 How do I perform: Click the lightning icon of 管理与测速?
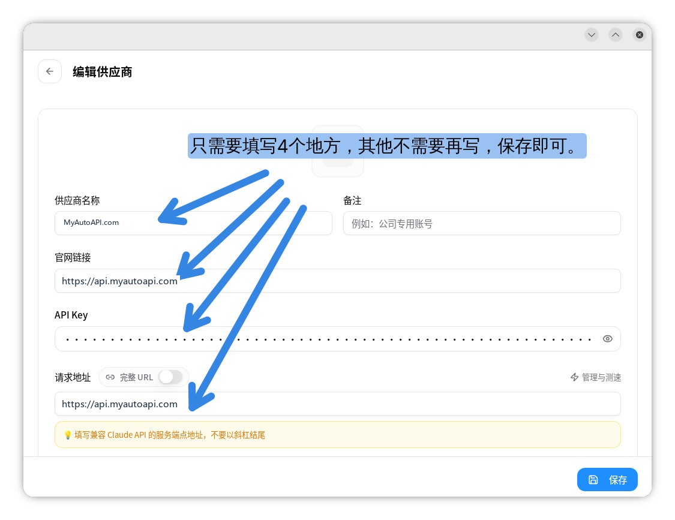pos(574,377)
